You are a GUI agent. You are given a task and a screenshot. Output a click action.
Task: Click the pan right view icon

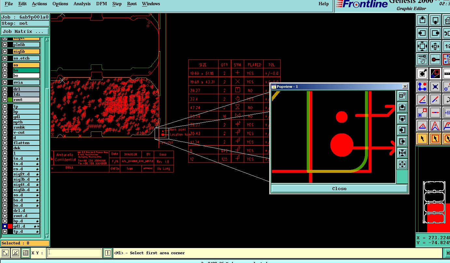436,33
